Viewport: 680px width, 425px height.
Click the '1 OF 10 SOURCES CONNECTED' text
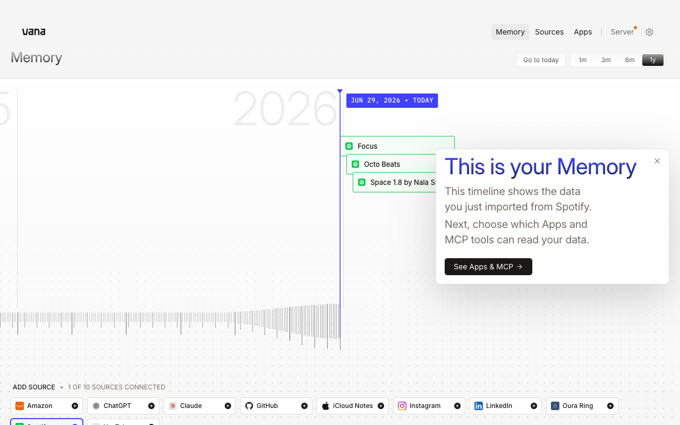click(116, 387)
